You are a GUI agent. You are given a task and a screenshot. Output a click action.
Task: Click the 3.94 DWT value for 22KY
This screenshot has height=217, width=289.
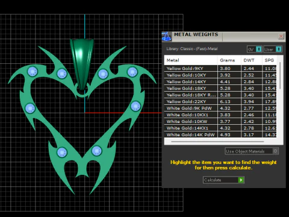pyautogui.click(x=249, y=101)
